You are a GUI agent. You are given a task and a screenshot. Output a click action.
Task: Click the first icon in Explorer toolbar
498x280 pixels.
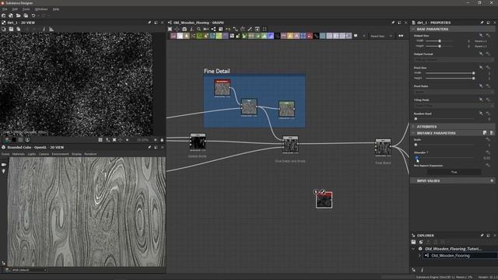coord(413,242)
